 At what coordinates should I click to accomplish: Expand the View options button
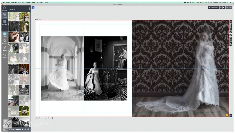pyautogui.click(x=229, y=8)
